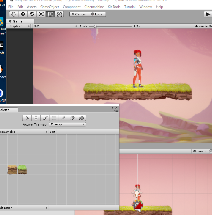Image resolution: width=212 pixels, height=215 pixels.
Task: Click the palette Edit button
Action: (52, 132)
